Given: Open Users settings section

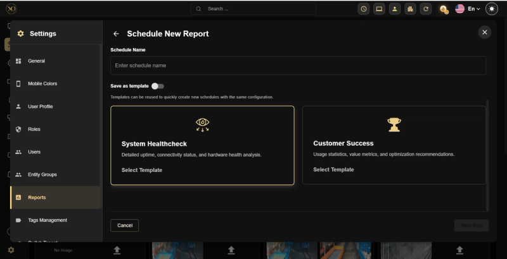Looking at the screenshot, I should 55,152.
